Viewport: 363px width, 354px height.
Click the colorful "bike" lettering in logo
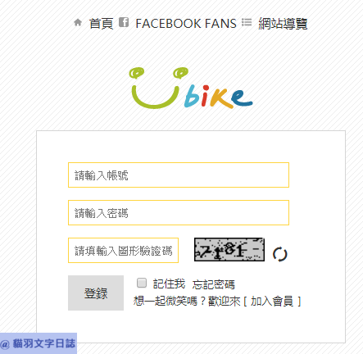tap(218, 97)
